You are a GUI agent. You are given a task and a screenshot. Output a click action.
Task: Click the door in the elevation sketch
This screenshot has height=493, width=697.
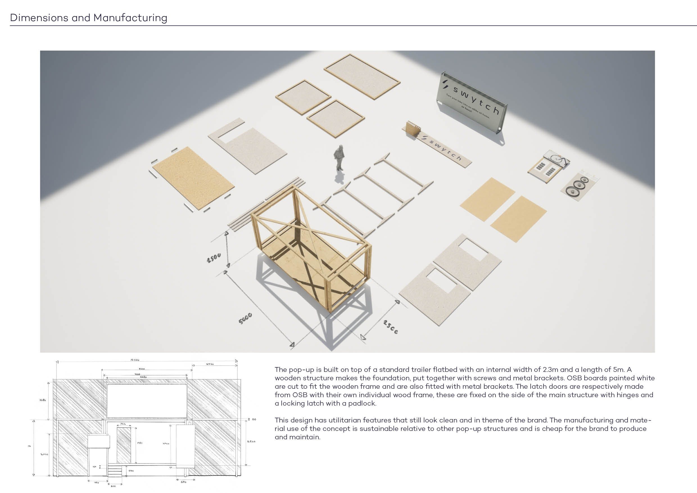click(x=124, y=446)
